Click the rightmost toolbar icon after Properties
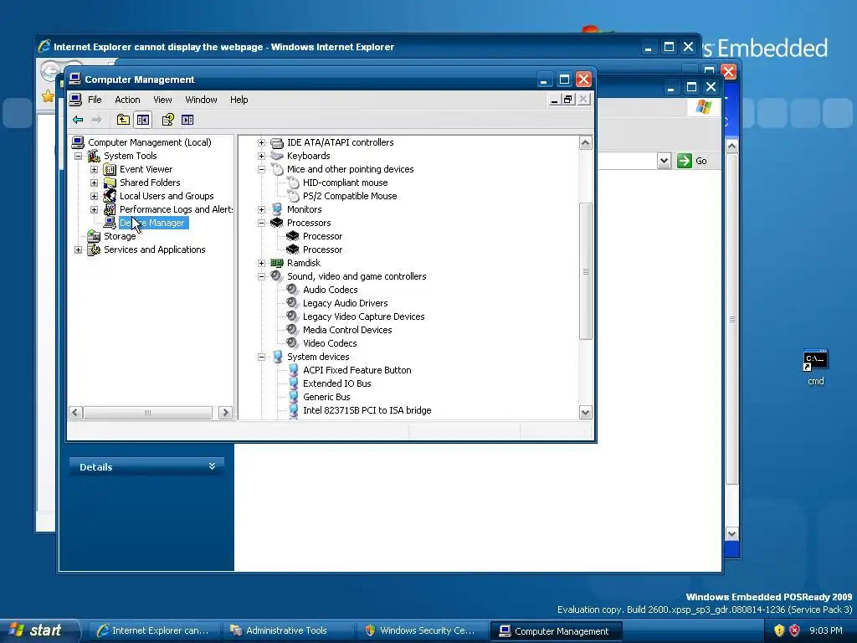 pos(187,120)
